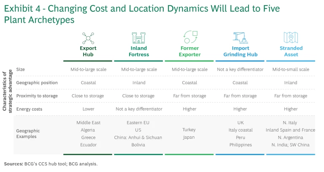Click the Stranded Asset map icon

pos(291,37)
